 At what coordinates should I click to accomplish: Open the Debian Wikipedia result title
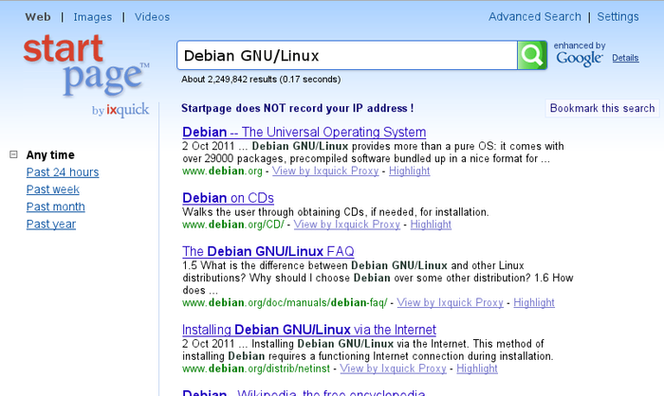pyautogui.click(x=304, y=392)
